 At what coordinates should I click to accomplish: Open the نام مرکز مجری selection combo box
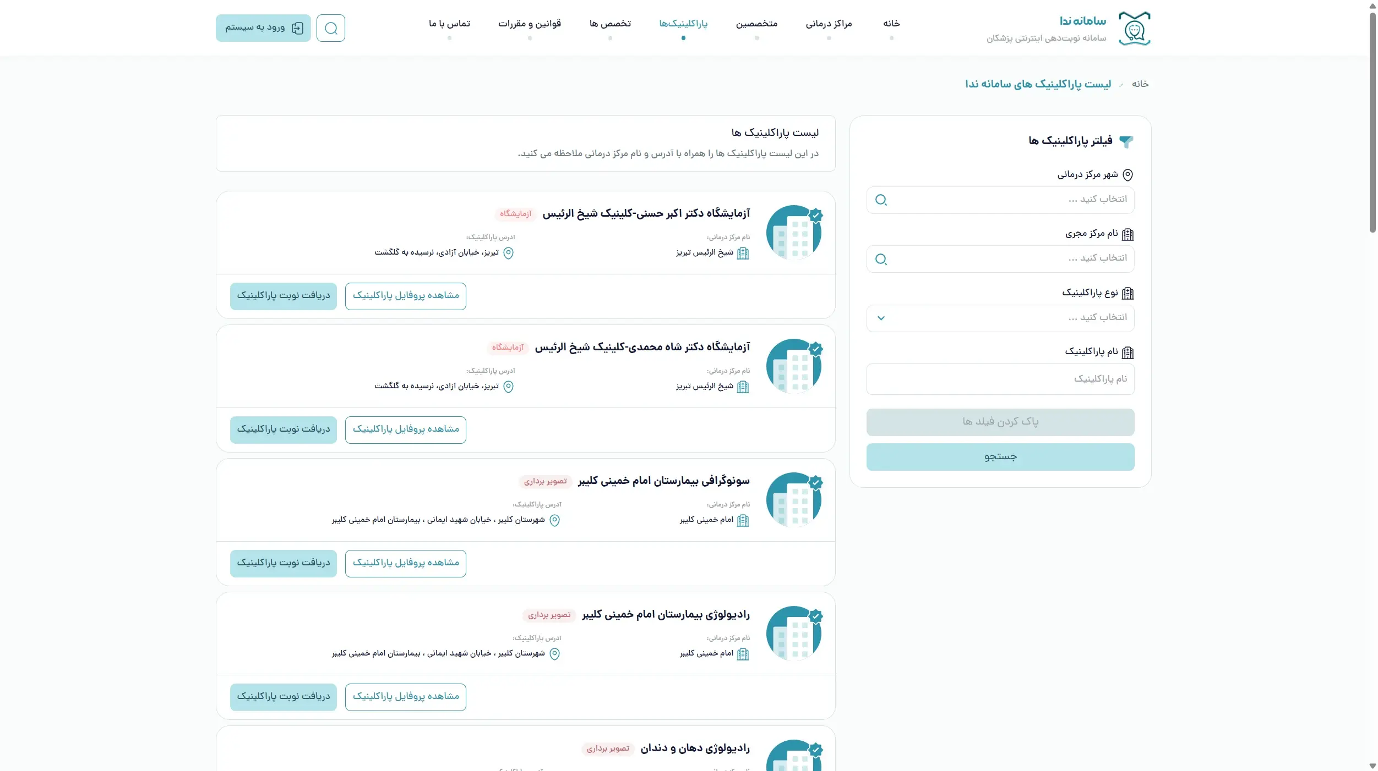coord(1000,259)
